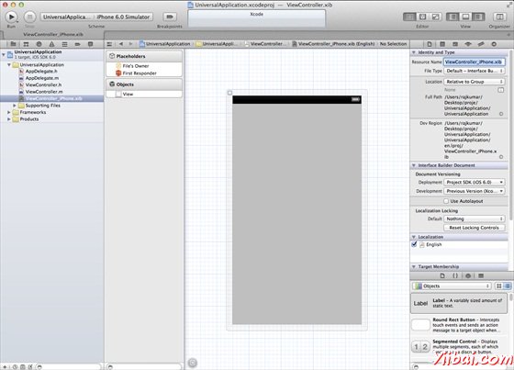Expand the Supporting Files group
The width and height of the screenshot is (514, 370).
point(15,106)
